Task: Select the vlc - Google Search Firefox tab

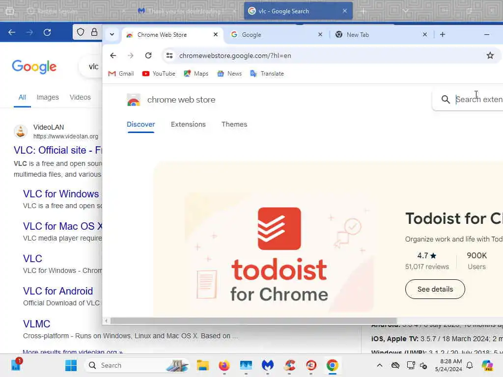Action: coord(298,11)
